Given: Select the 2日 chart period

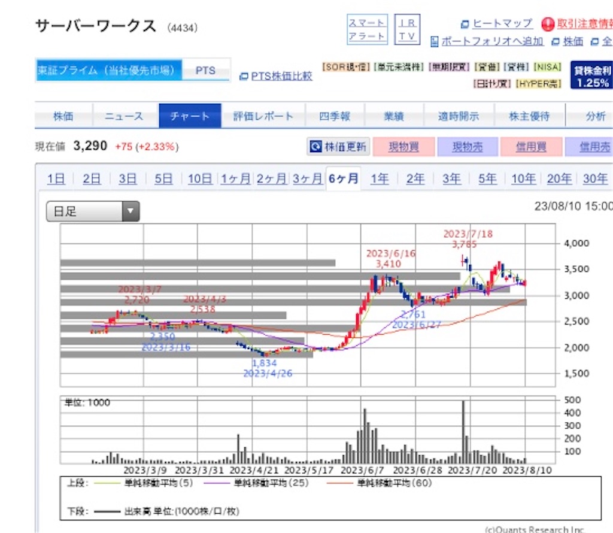Looking at the screenshot, I should 92,178.
